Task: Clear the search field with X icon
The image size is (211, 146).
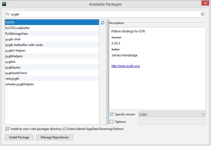Action: (x=203, y=14)
